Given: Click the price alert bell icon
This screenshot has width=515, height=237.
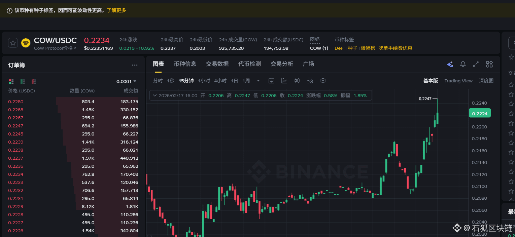Looking at the screenshot, I should [463, 64].
